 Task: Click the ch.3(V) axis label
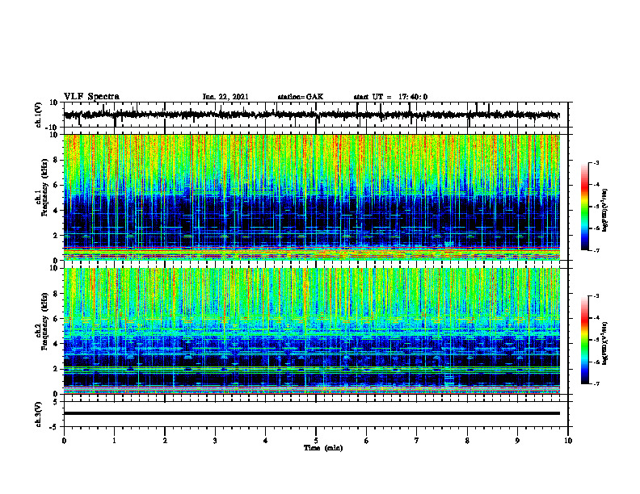(x=39, y=415)
